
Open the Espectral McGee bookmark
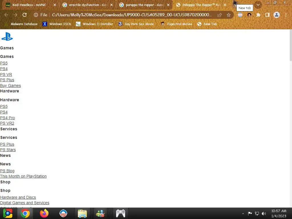click(176, 24)
